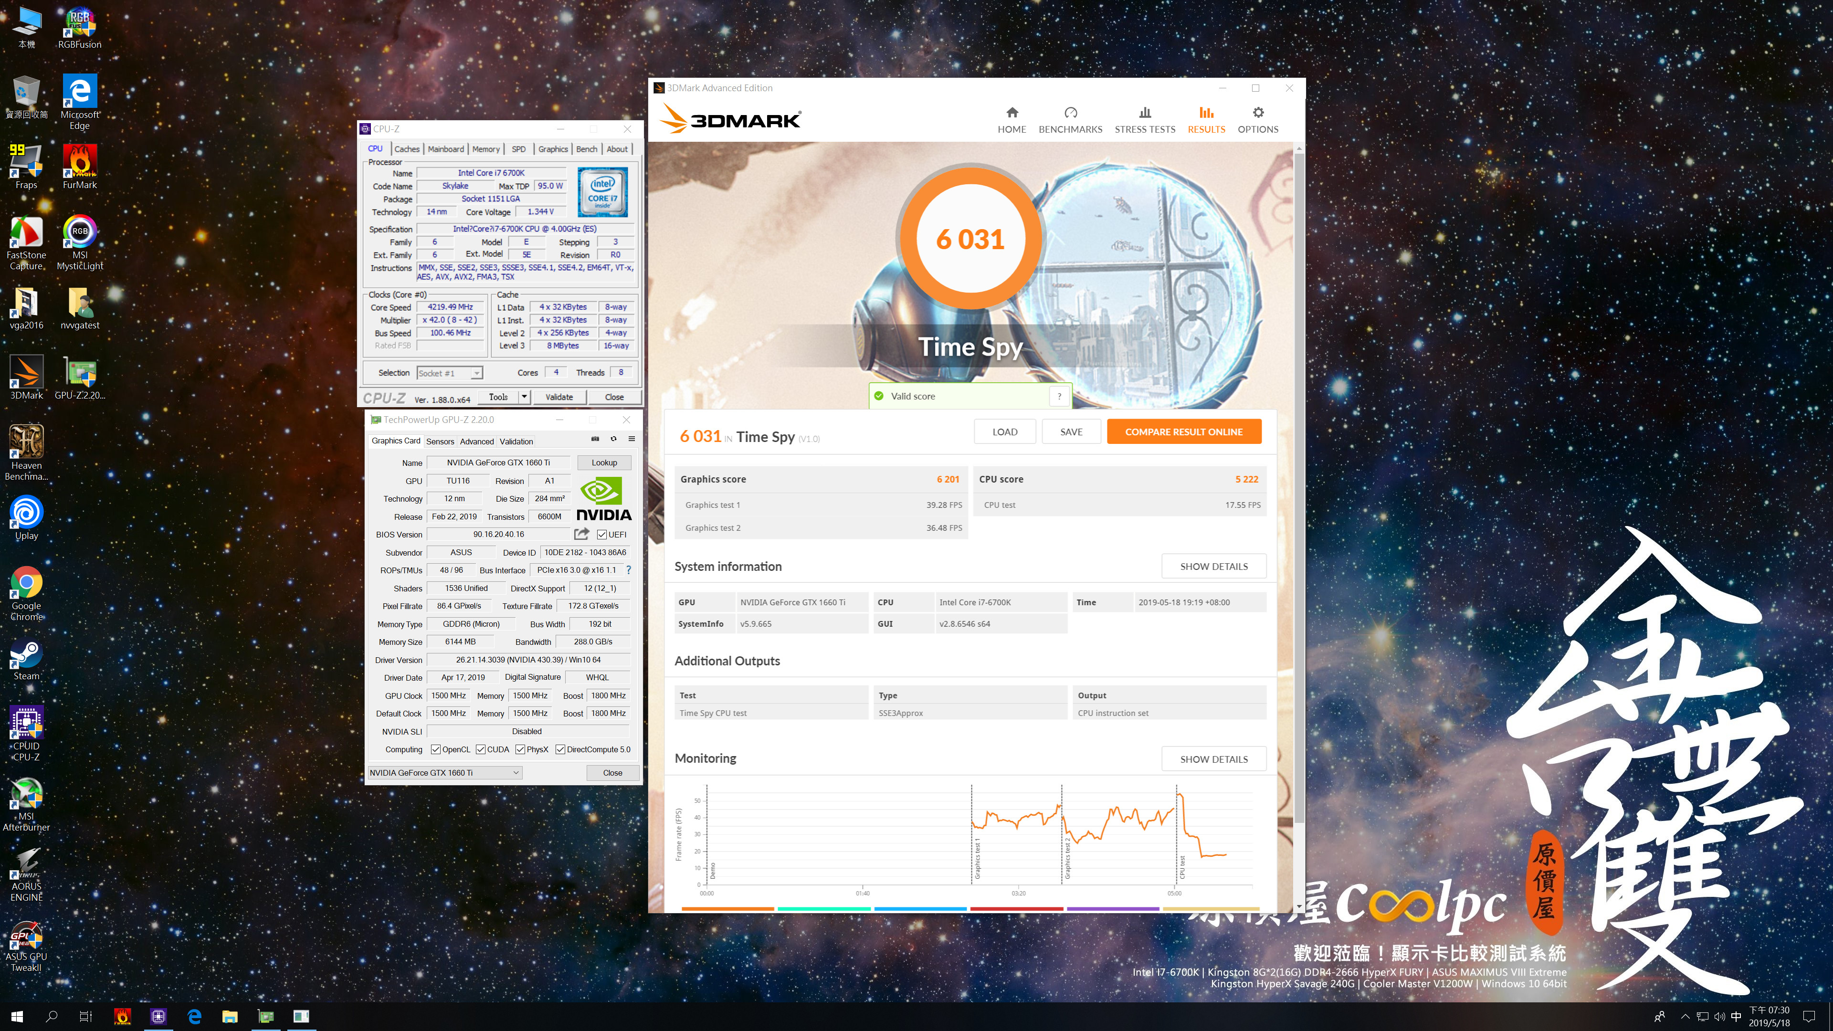The width and height of the screenshot is (1833, 1031).
Task: Click the Bus Interface question mark in GPU-Z
Action: [628, 570]
